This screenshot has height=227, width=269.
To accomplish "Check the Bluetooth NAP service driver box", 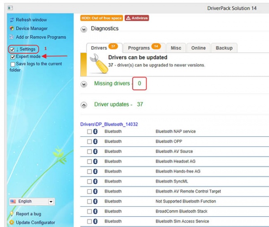I will 89,132.
